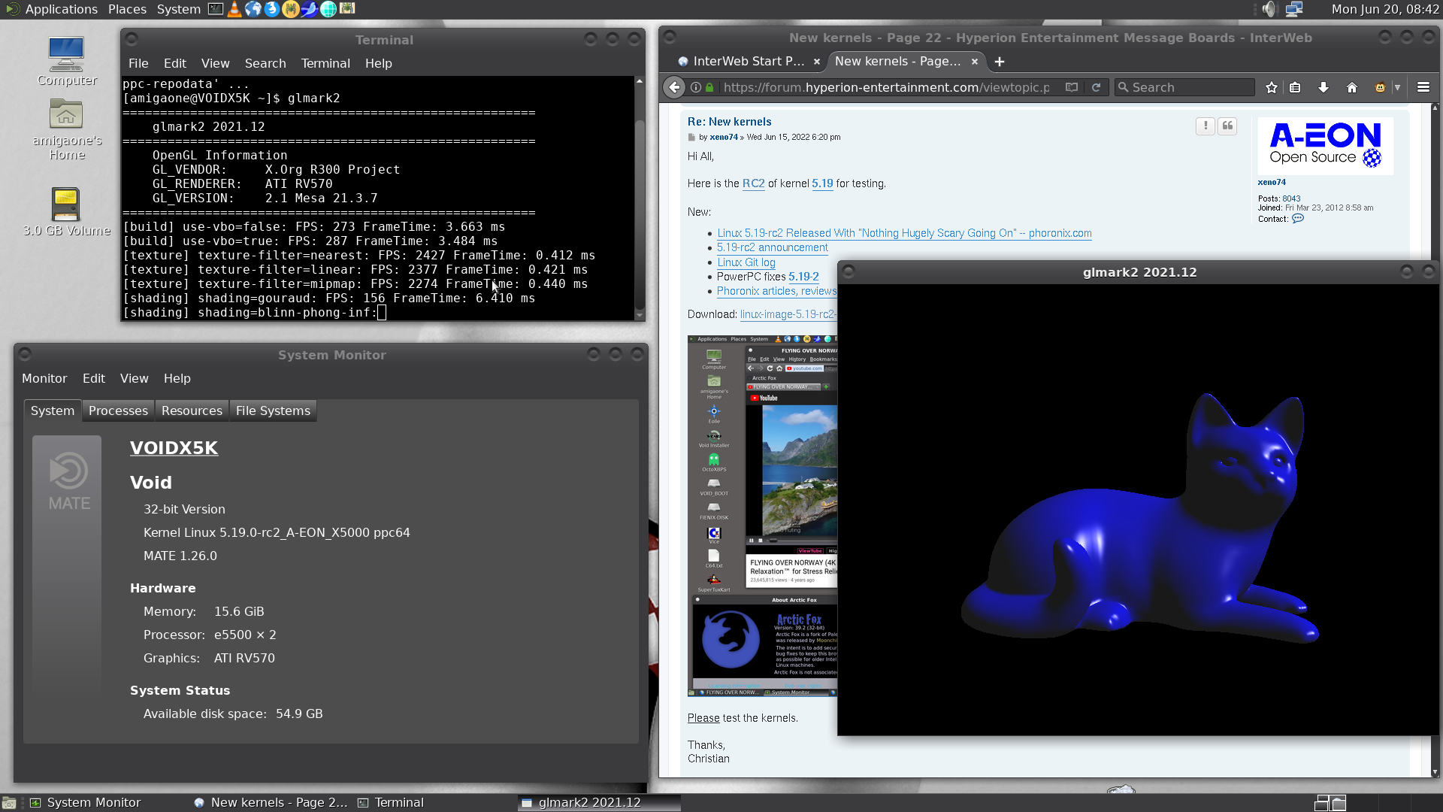Click the browser address bar URL
The width and height of the screenshot is (1443, 812).
[887, 87]
